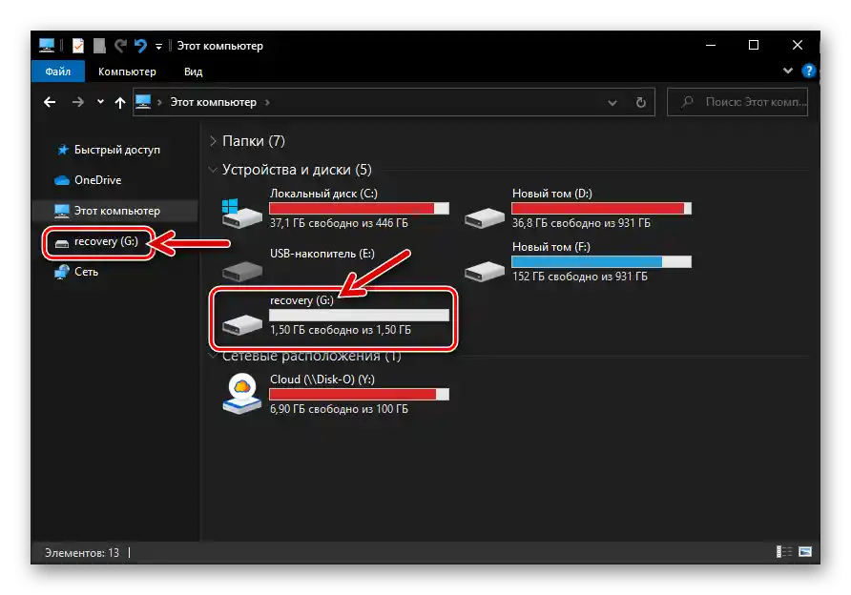Refresh This PC view
Screen dimensions: 851x595
[x=640, y=102]
